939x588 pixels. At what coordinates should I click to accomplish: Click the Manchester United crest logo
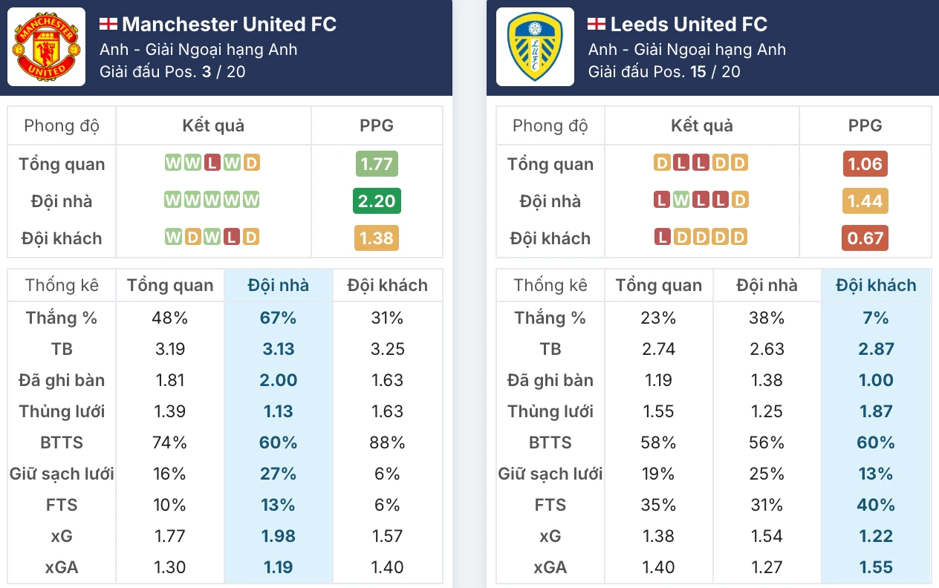coord(46,48)
